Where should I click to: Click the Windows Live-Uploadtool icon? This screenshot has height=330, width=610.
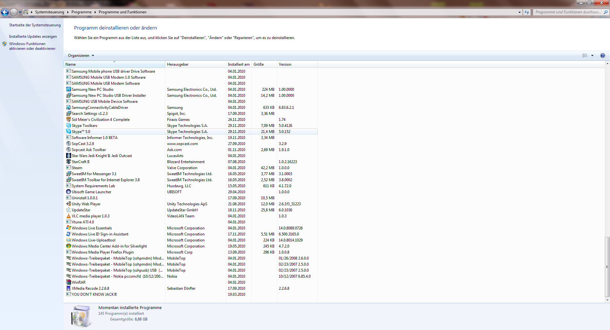(68, 240)
